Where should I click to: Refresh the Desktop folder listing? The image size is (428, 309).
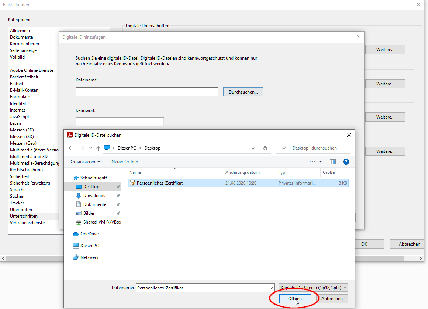coord(265,148)
